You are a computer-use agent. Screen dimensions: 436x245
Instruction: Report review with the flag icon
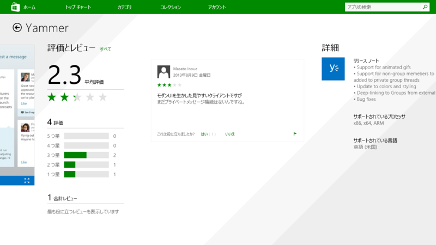(295, 134)
